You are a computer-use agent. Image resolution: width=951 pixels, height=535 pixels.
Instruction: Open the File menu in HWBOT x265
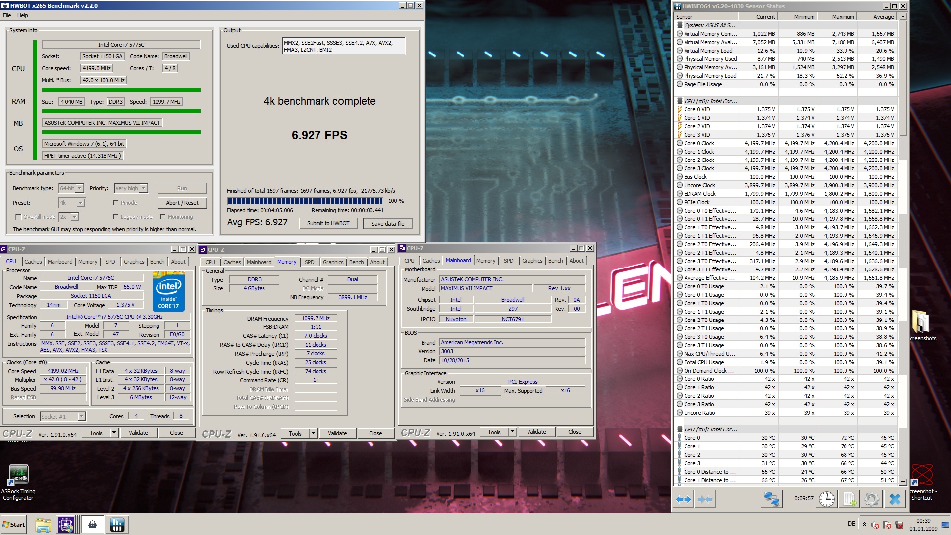pyautogui.click(x=7, y=15)
